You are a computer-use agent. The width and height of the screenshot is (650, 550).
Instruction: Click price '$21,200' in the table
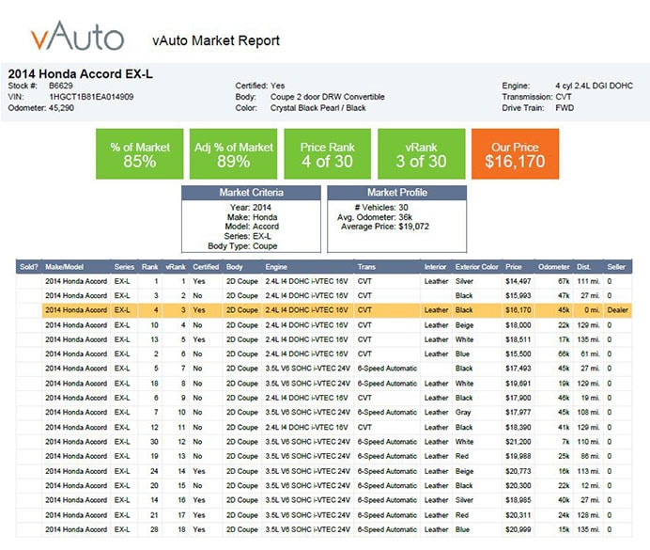[518, 442]
